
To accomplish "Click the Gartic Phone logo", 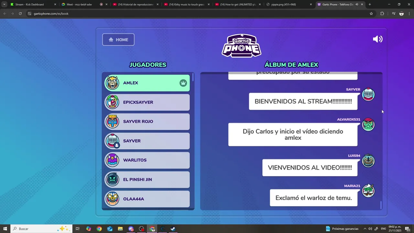I will click(241, 46).
